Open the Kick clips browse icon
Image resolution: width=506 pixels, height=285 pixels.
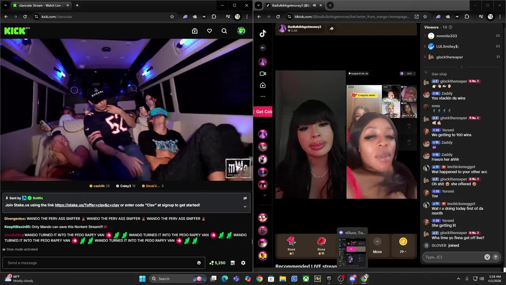pos(194,31)
